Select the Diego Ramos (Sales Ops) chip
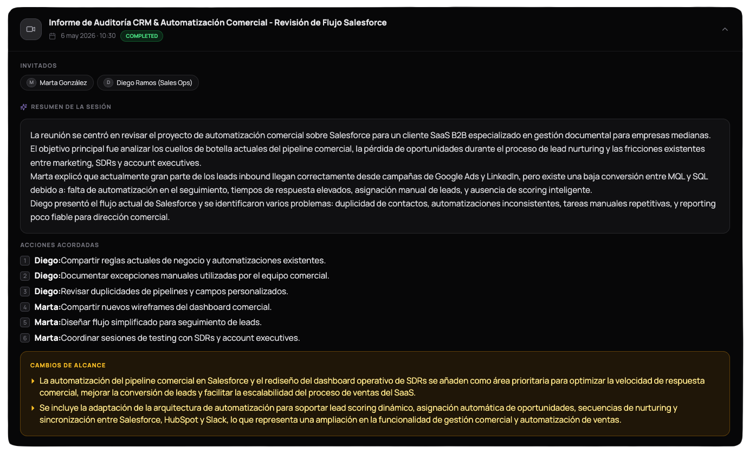 (148, 83)
